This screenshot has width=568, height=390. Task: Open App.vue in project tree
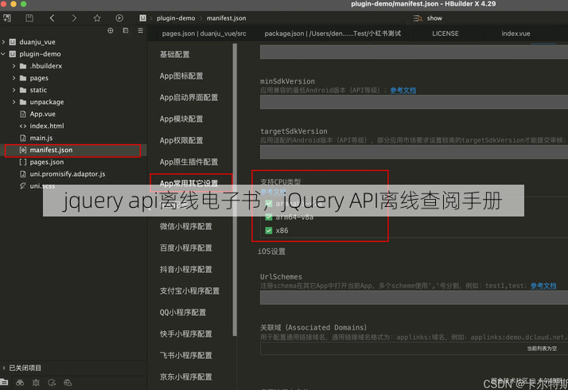[x=43, y=114]
